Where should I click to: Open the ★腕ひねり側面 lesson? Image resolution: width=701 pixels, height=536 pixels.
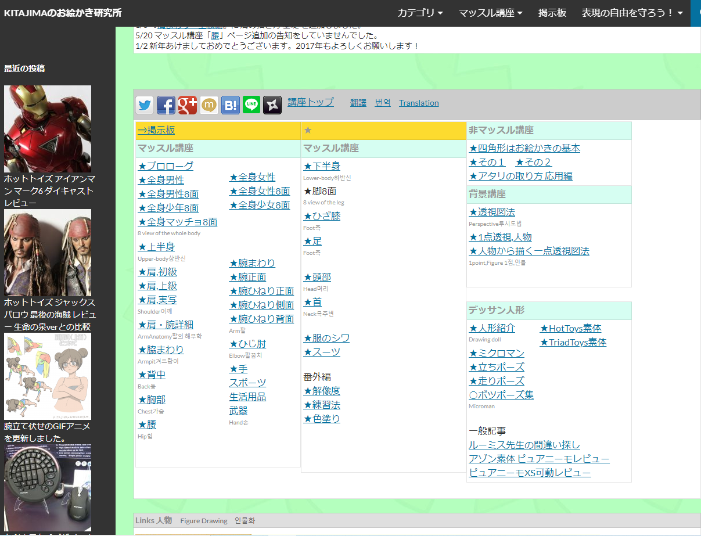261,305
